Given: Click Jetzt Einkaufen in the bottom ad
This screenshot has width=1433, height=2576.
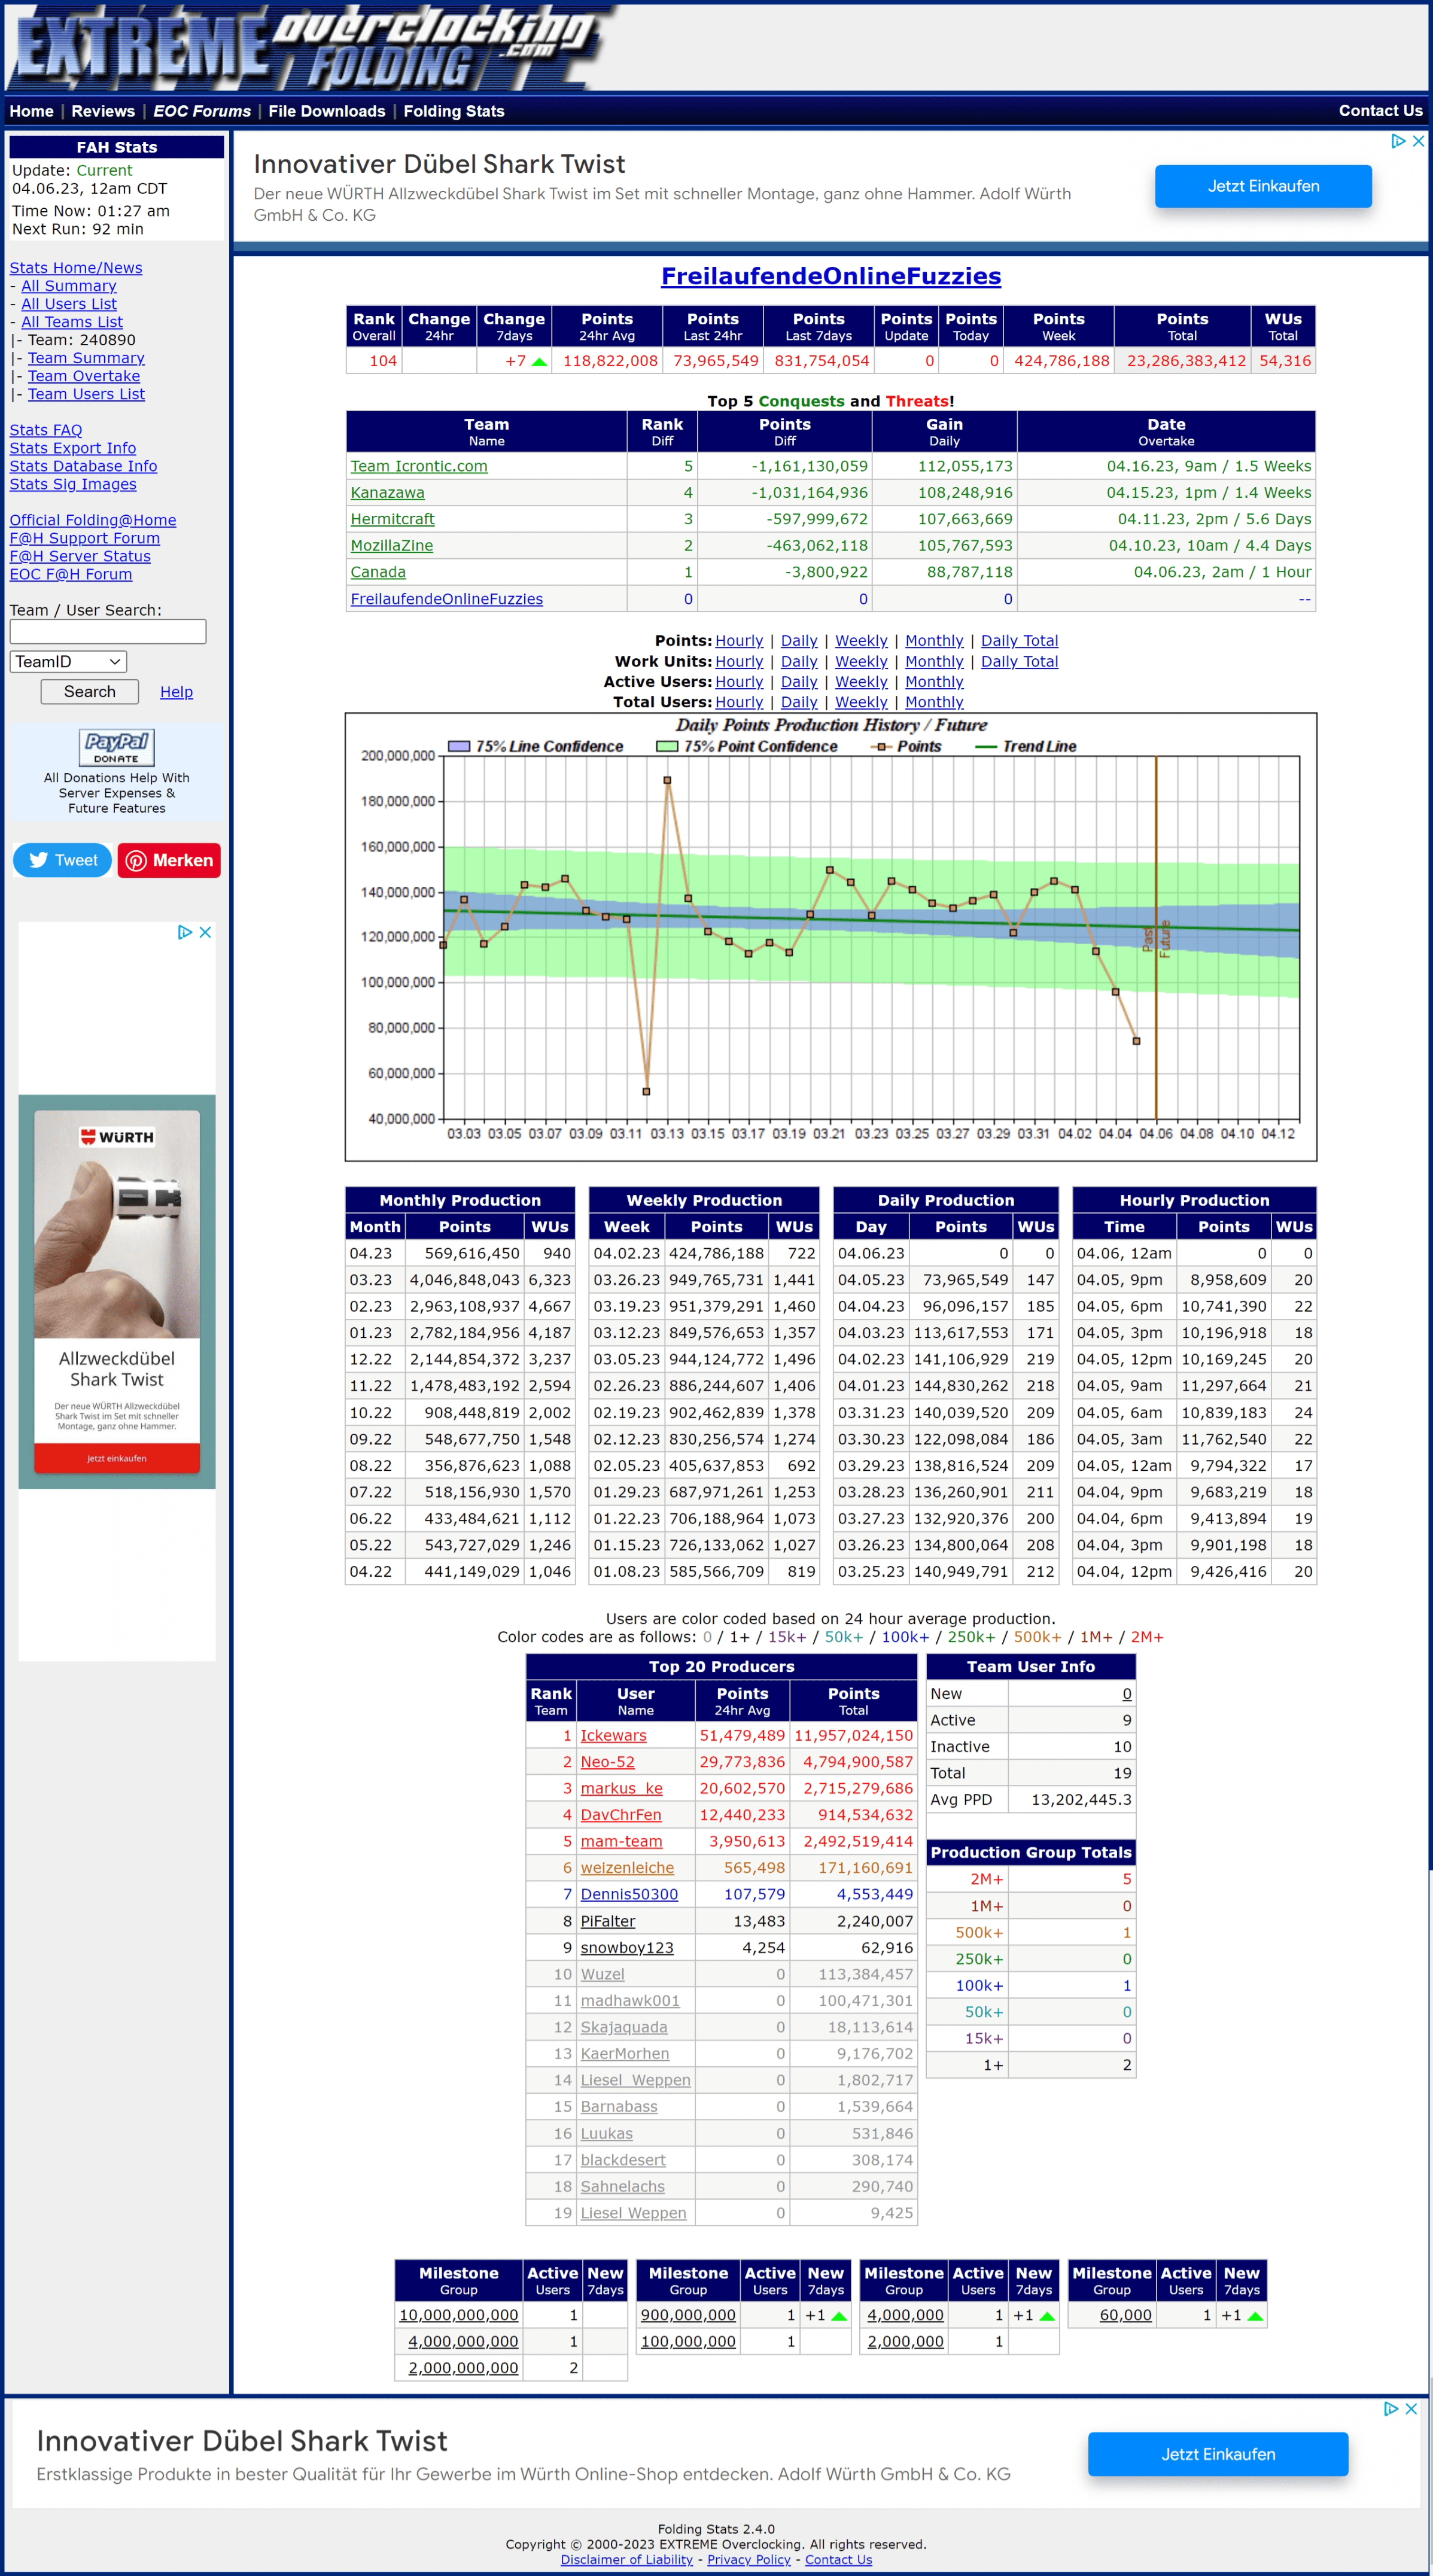Looking at the screenshot, I should click(x=1218, y=2454).
